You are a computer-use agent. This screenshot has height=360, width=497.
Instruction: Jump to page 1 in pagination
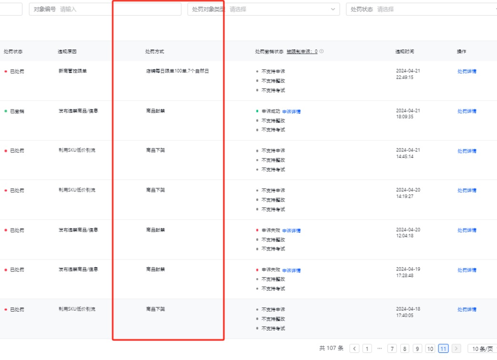point(367,349)
